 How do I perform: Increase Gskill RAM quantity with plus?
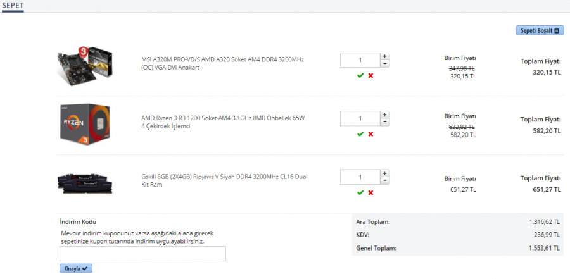385,173
